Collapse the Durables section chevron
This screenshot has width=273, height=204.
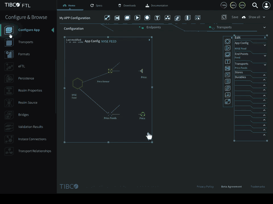(264, 80)
